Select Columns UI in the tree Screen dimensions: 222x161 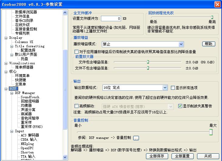click(x=24, y=42)
